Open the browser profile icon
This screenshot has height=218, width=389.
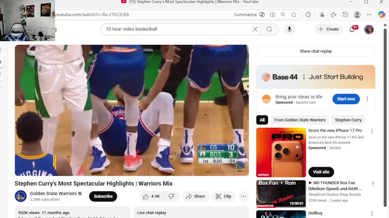[357, 15]
